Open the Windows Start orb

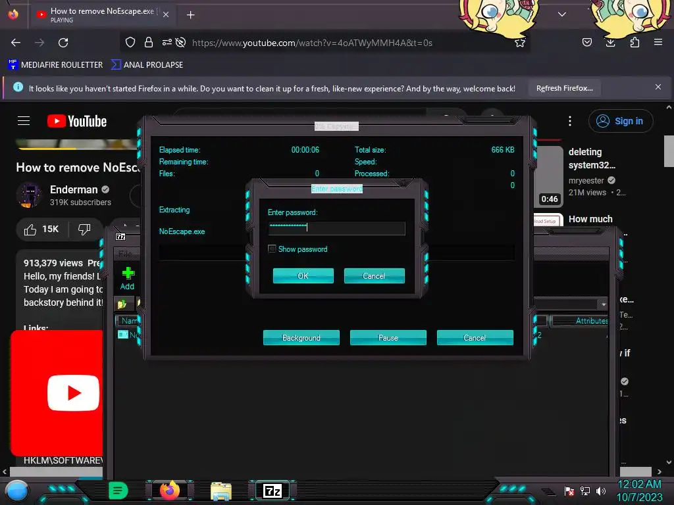17,491
